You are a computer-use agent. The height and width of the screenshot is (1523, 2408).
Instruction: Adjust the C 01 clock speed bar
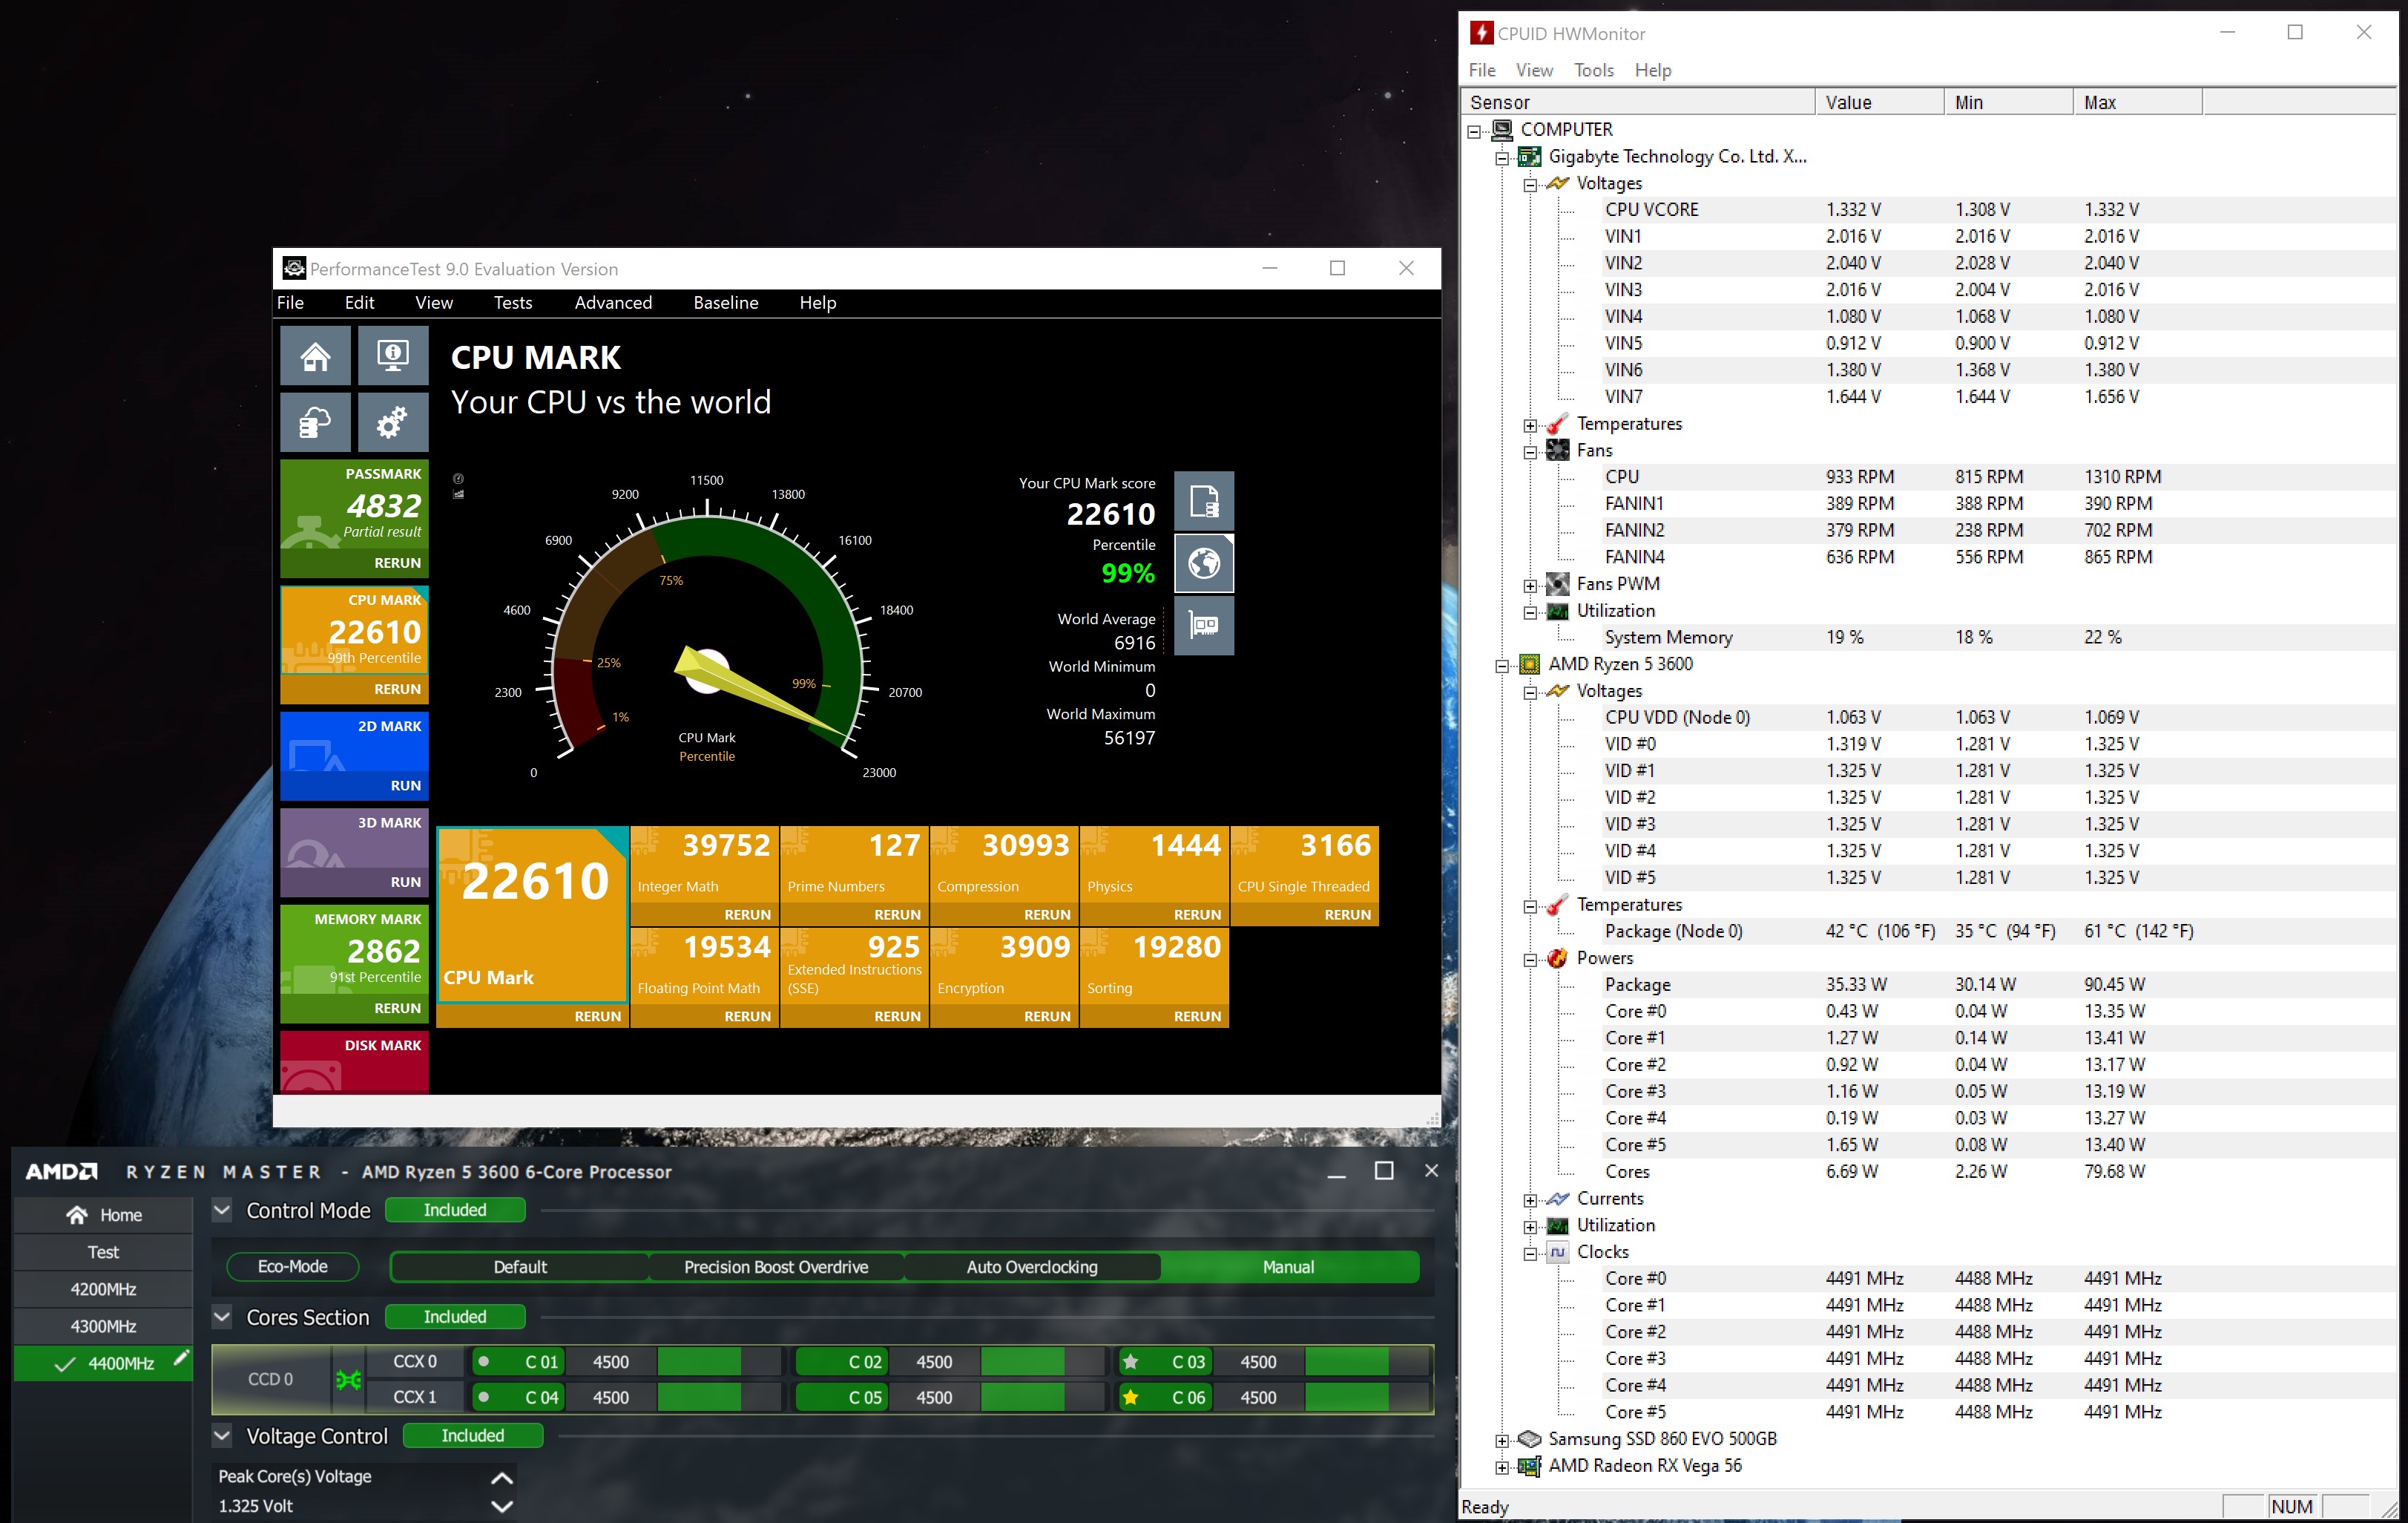pos(718,1362)
